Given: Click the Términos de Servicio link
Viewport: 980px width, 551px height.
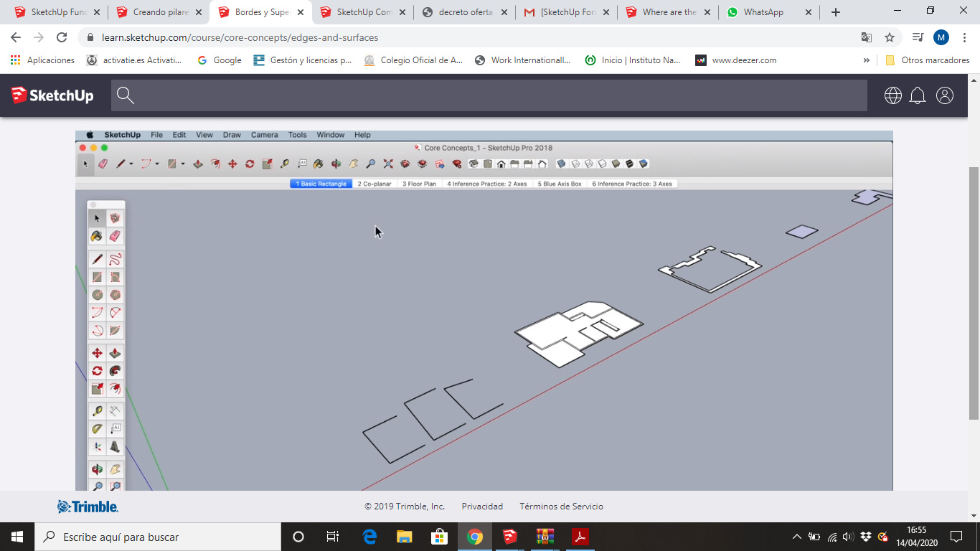Looking at the screenshot, I should click(x=560, y=506).
